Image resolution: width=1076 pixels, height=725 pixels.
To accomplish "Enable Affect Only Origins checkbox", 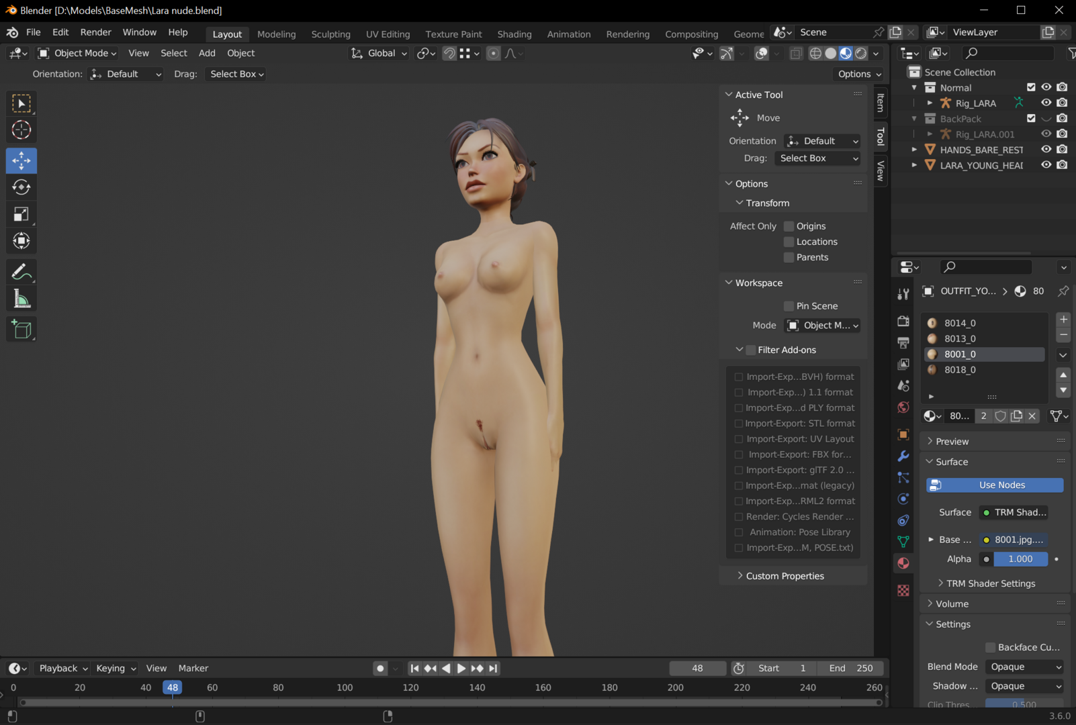I will [789, 226].
